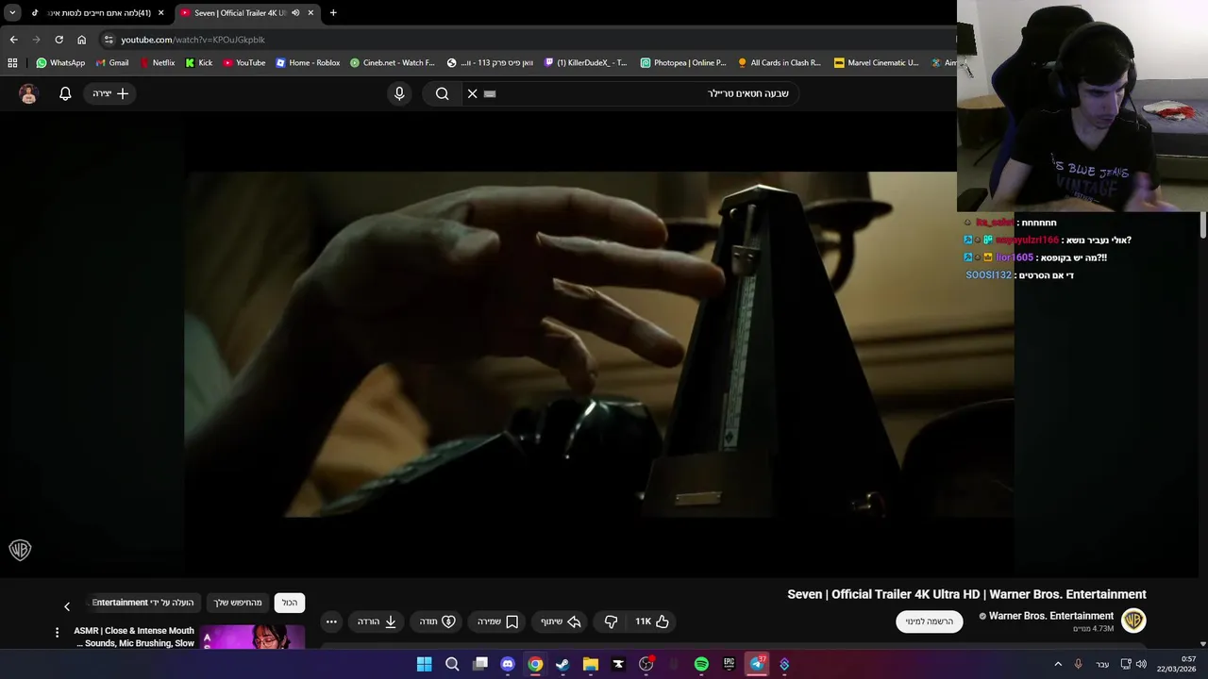This screenshot has height=679, width=1208.
Task: Open Telegram from the taskbar
Action: tap(757, 664)
